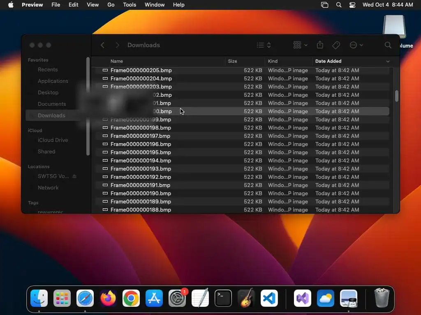421x315 pixels.
Task: Open the Preview application menu
Action: tap(32, 5)
